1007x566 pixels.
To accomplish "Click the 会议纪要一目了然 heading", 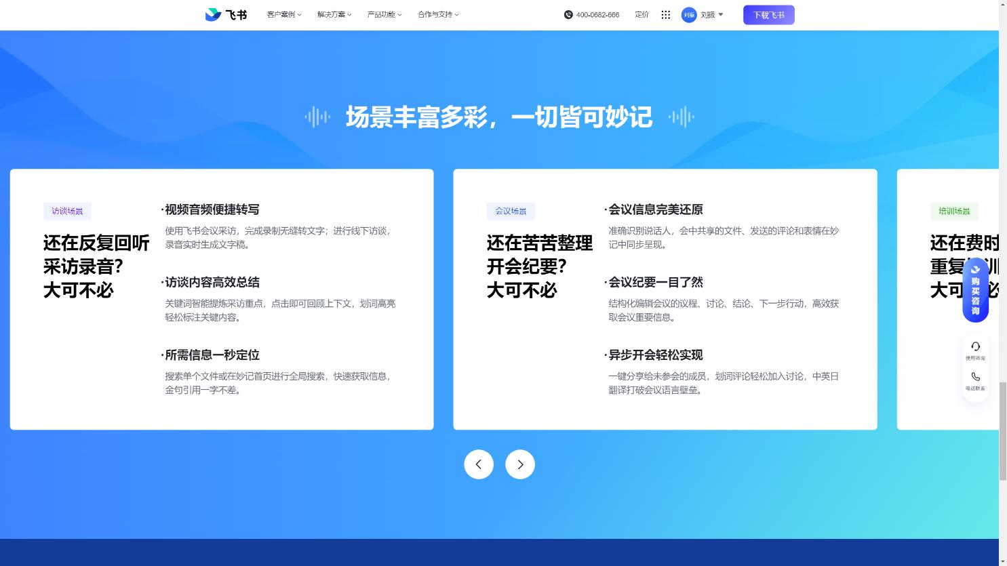I will click(x=655, y=283).
